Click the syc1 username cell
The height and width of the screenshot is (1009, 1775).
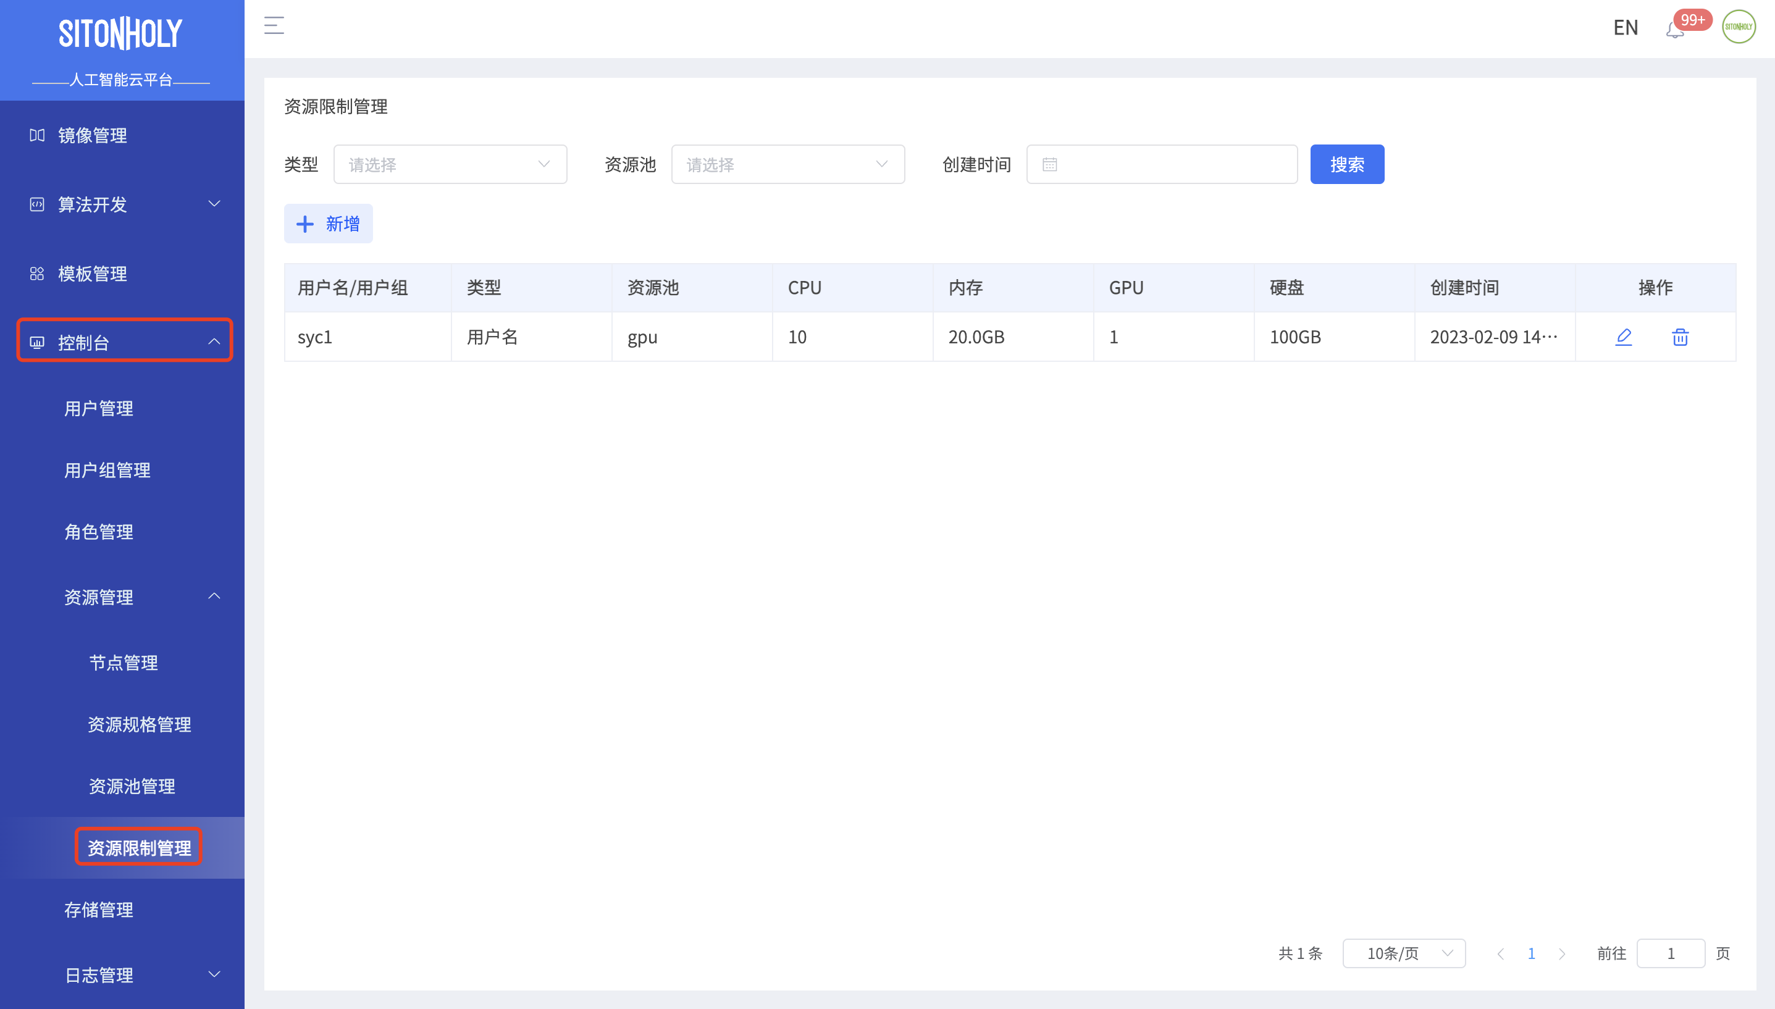[x=368, y=337]
